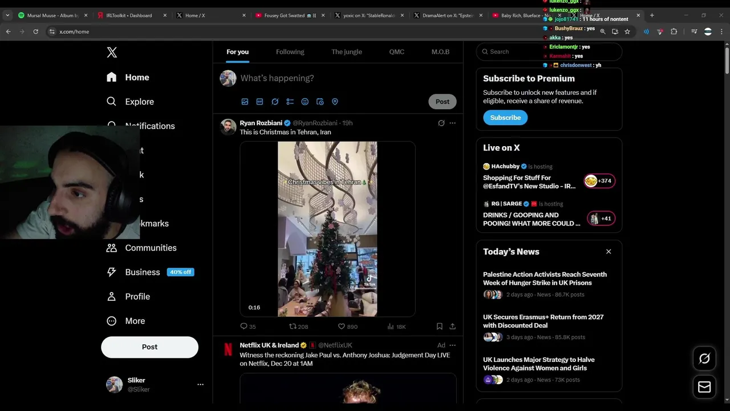Add a poll in the composer

290,102
